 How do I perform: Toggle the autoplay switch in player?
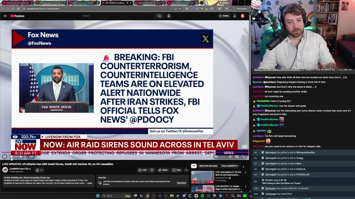[x=216, y=157]
